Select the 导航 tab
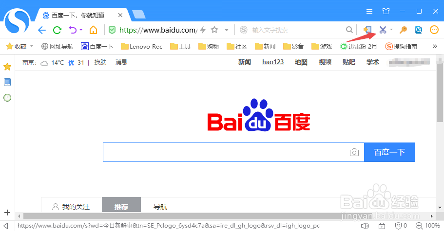The height and width of the screenshot is (231, 444). click(160, 207)
